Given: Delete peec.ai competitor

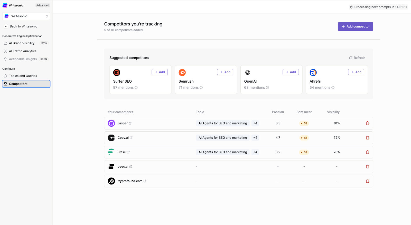Looking at the screenshot, I should point(367,167).
